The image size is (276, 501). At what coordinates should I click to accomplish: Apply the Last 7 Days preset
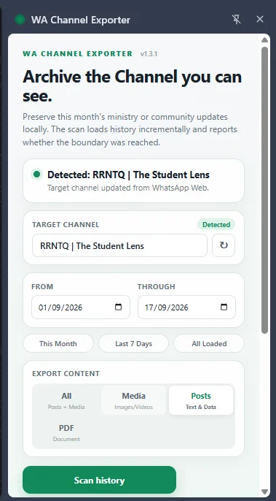point(133,344)
